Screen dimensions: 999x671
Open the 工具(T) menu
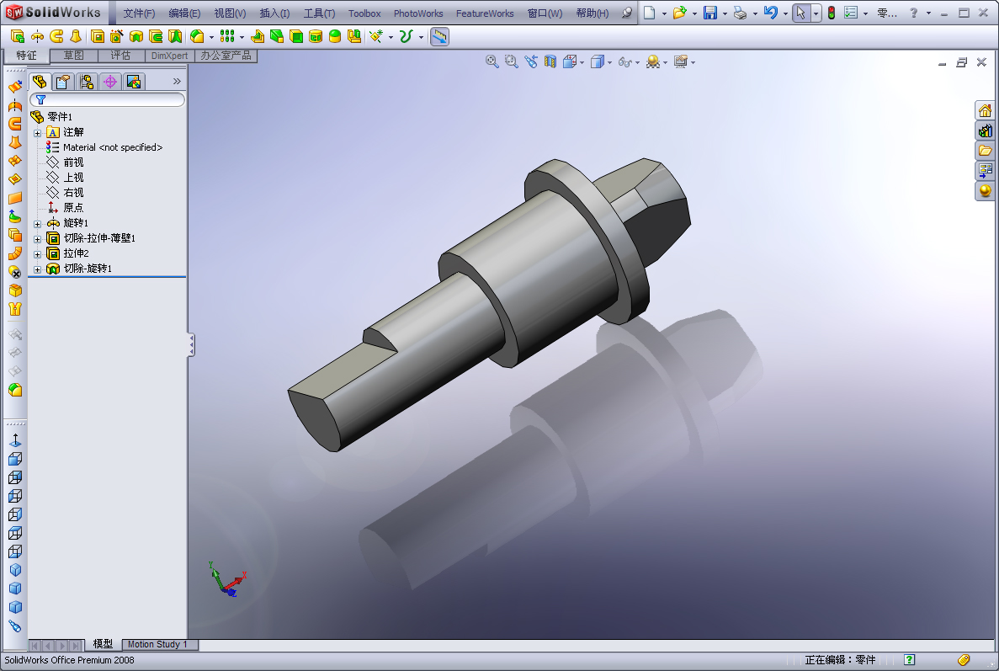(x=319, y=13)
